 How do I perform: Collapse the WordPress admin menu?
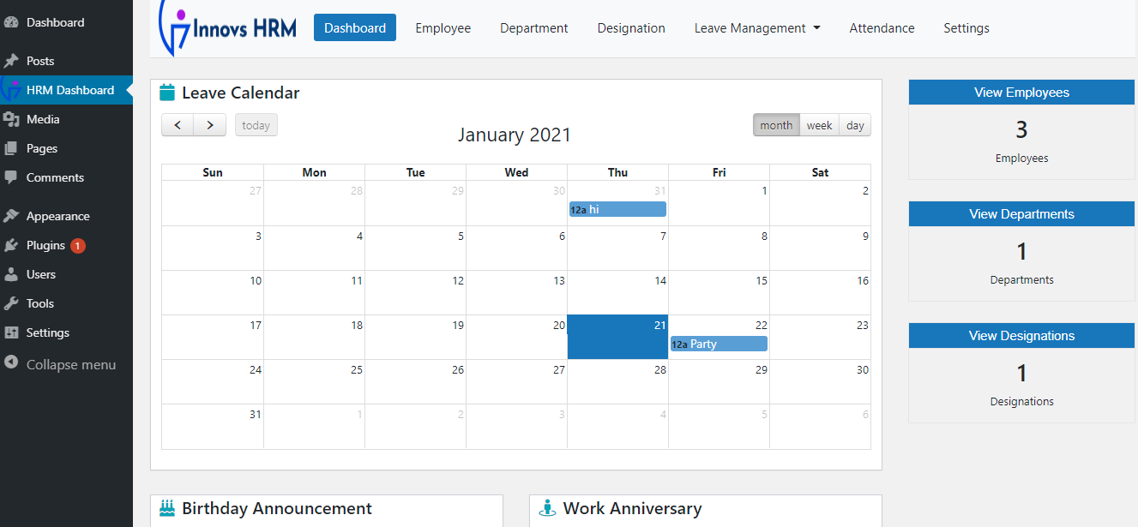(x=70, y=364)
